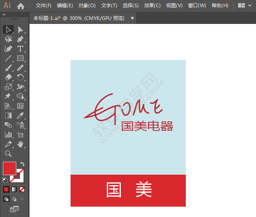The height and width of the screenshot is (217, 256).
Task: Apply None mode button
Action: (22, 189)
